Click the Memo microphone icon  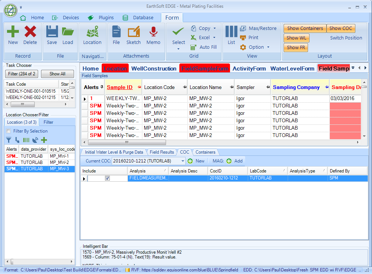point(153,32)
